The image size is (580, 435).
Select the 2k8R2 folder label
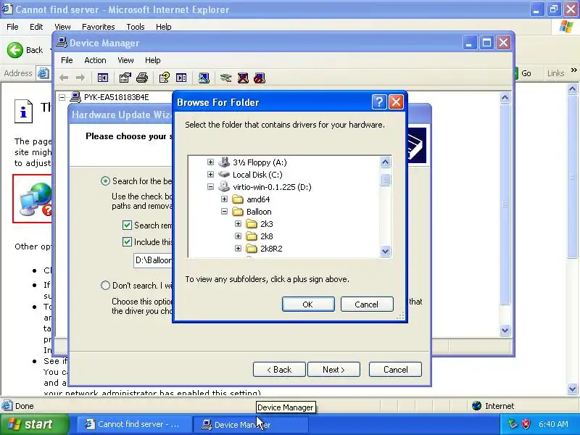271,249
